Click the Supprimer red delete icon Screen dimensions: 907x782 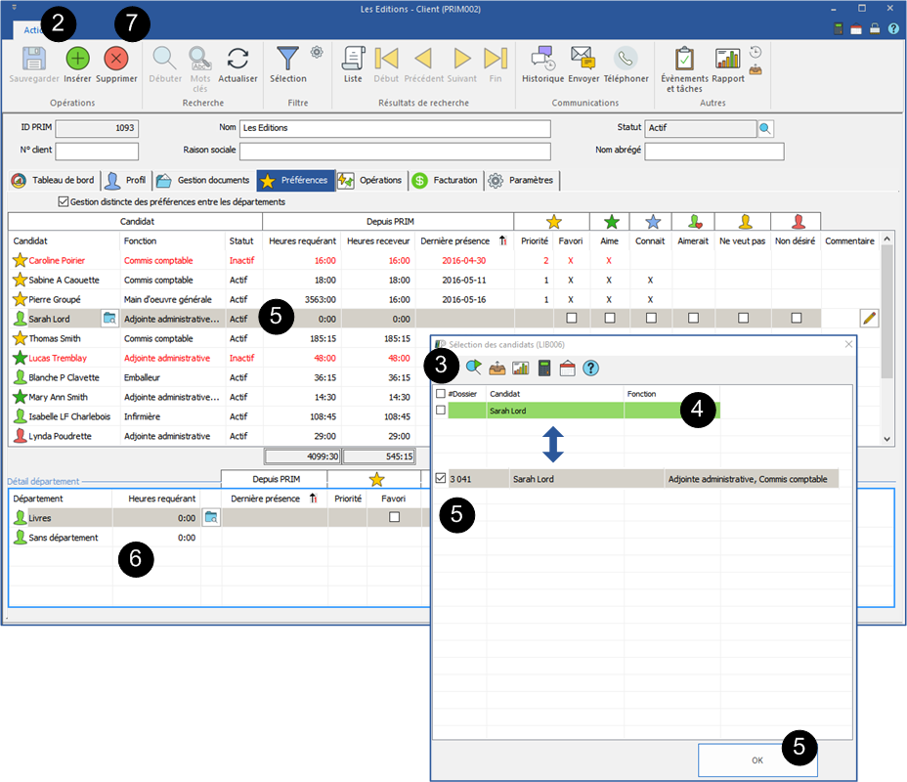(116, 59)
